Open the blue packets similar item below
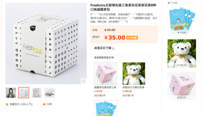Viewport: 203px width, 116px height. click(106, 108)
